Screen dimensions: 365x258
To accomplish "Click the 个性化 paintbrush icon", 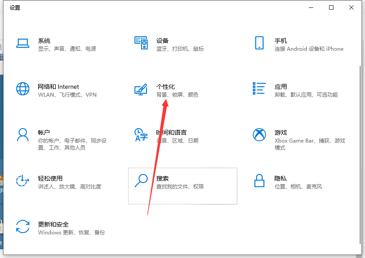I will pos(141,89).
